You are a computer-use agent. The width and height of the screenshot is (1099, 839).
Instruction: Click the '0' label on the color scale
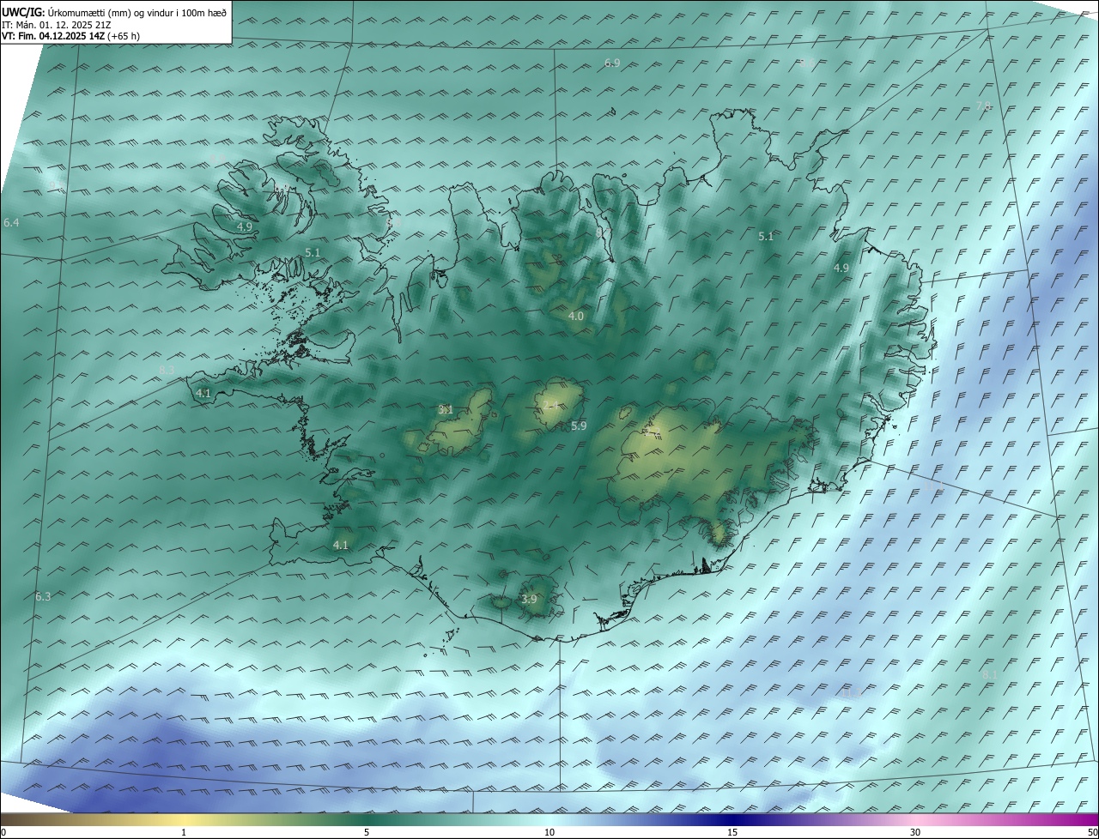coord(3,832)
